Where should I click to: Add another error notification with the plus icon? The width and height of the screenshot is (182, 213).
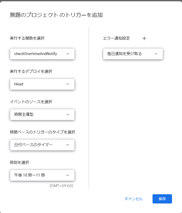[x=144, y=38]
